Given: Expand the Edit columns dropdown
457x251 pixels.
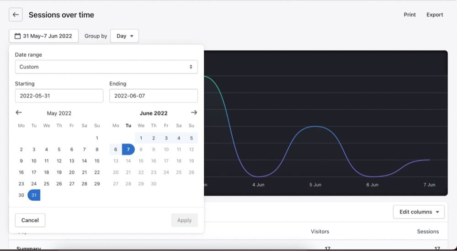Looking at the screenshot, I should 419,212.
